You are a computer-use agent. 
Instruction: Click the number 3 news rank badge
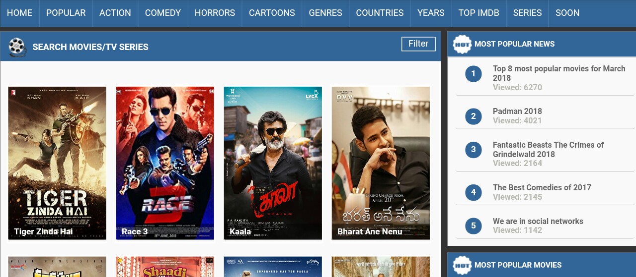[474, 150]
